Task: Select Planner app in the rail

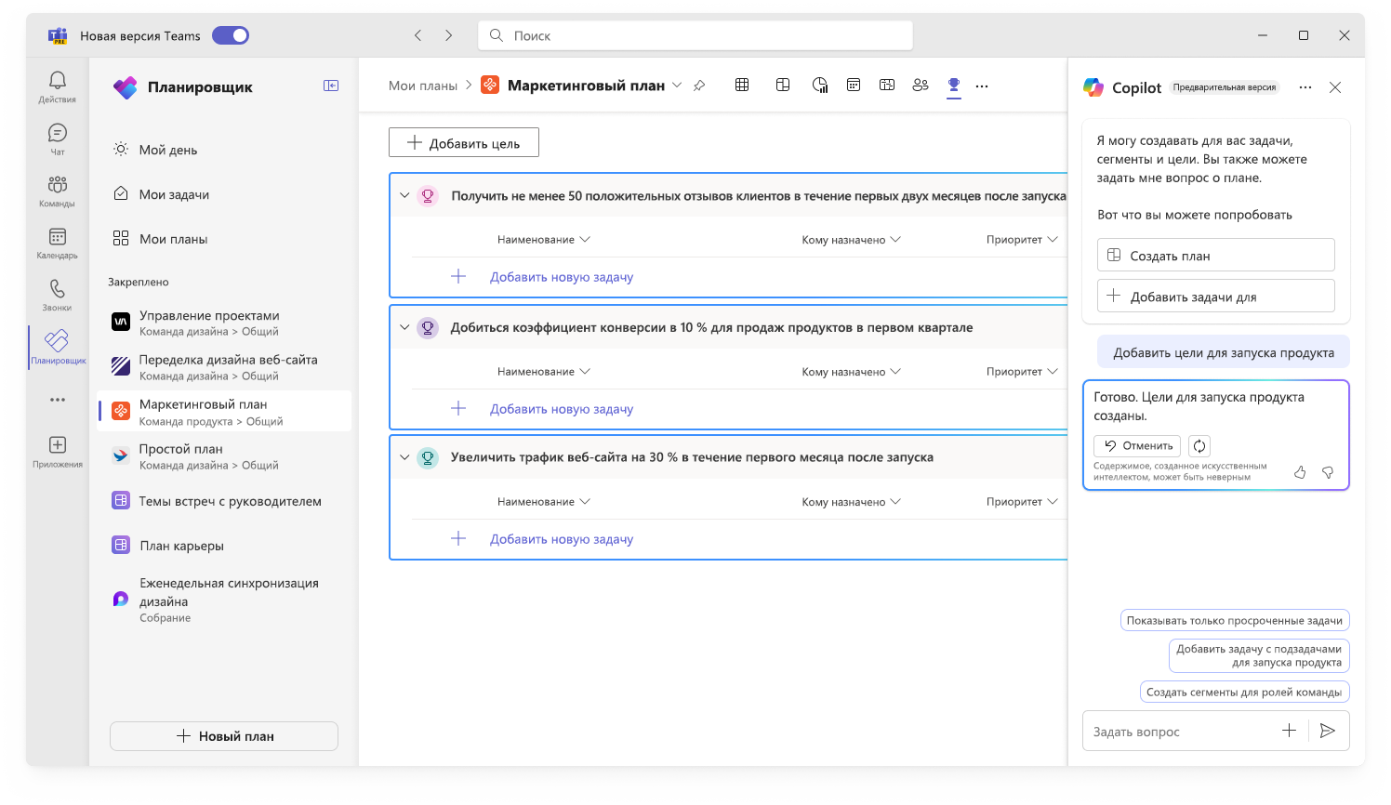Action: point(58,347)
